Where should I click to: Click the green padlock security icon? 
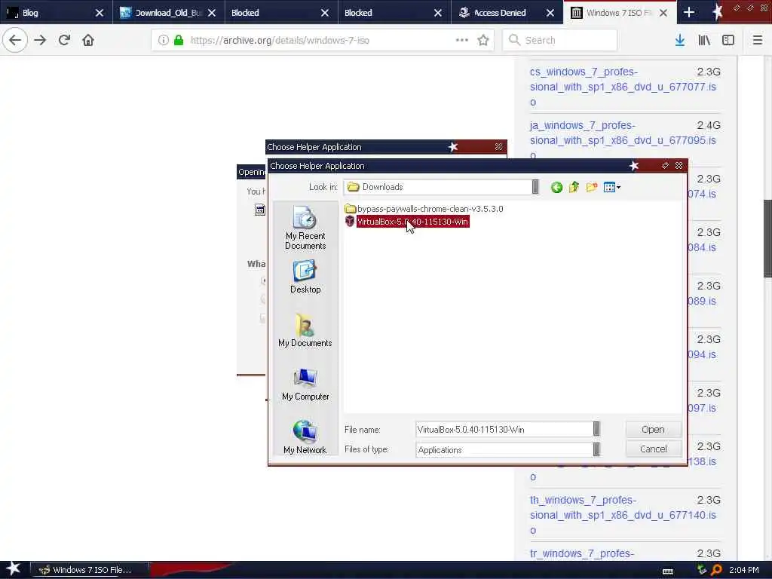[x=179, y=41]
